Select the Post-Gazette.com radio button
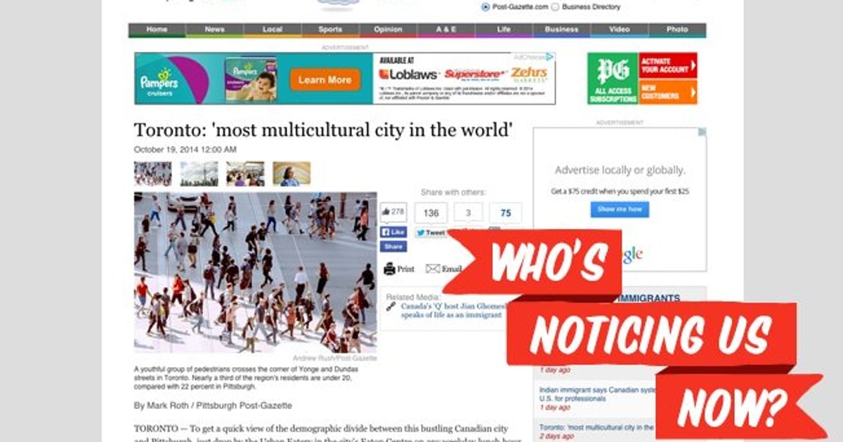This screenshot has height=442, width=843. [x=485, y=7]
